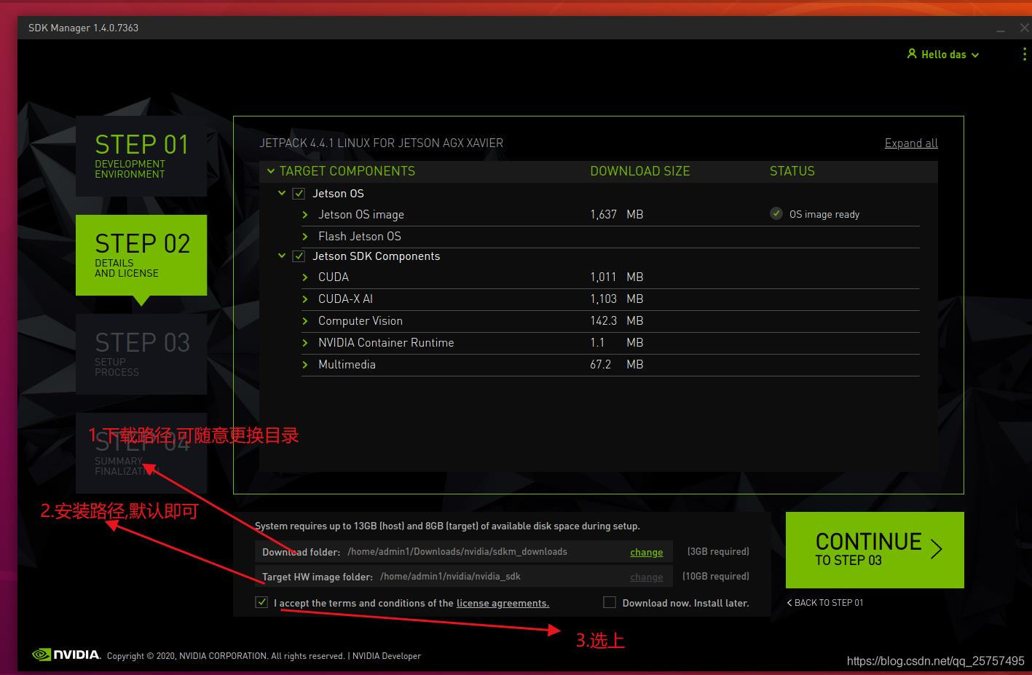Image resolution: width=1032 pixels, height=675 pixels.
Task: Click the 1,011 MB CUDA size
Action: [x=616, y=277]
